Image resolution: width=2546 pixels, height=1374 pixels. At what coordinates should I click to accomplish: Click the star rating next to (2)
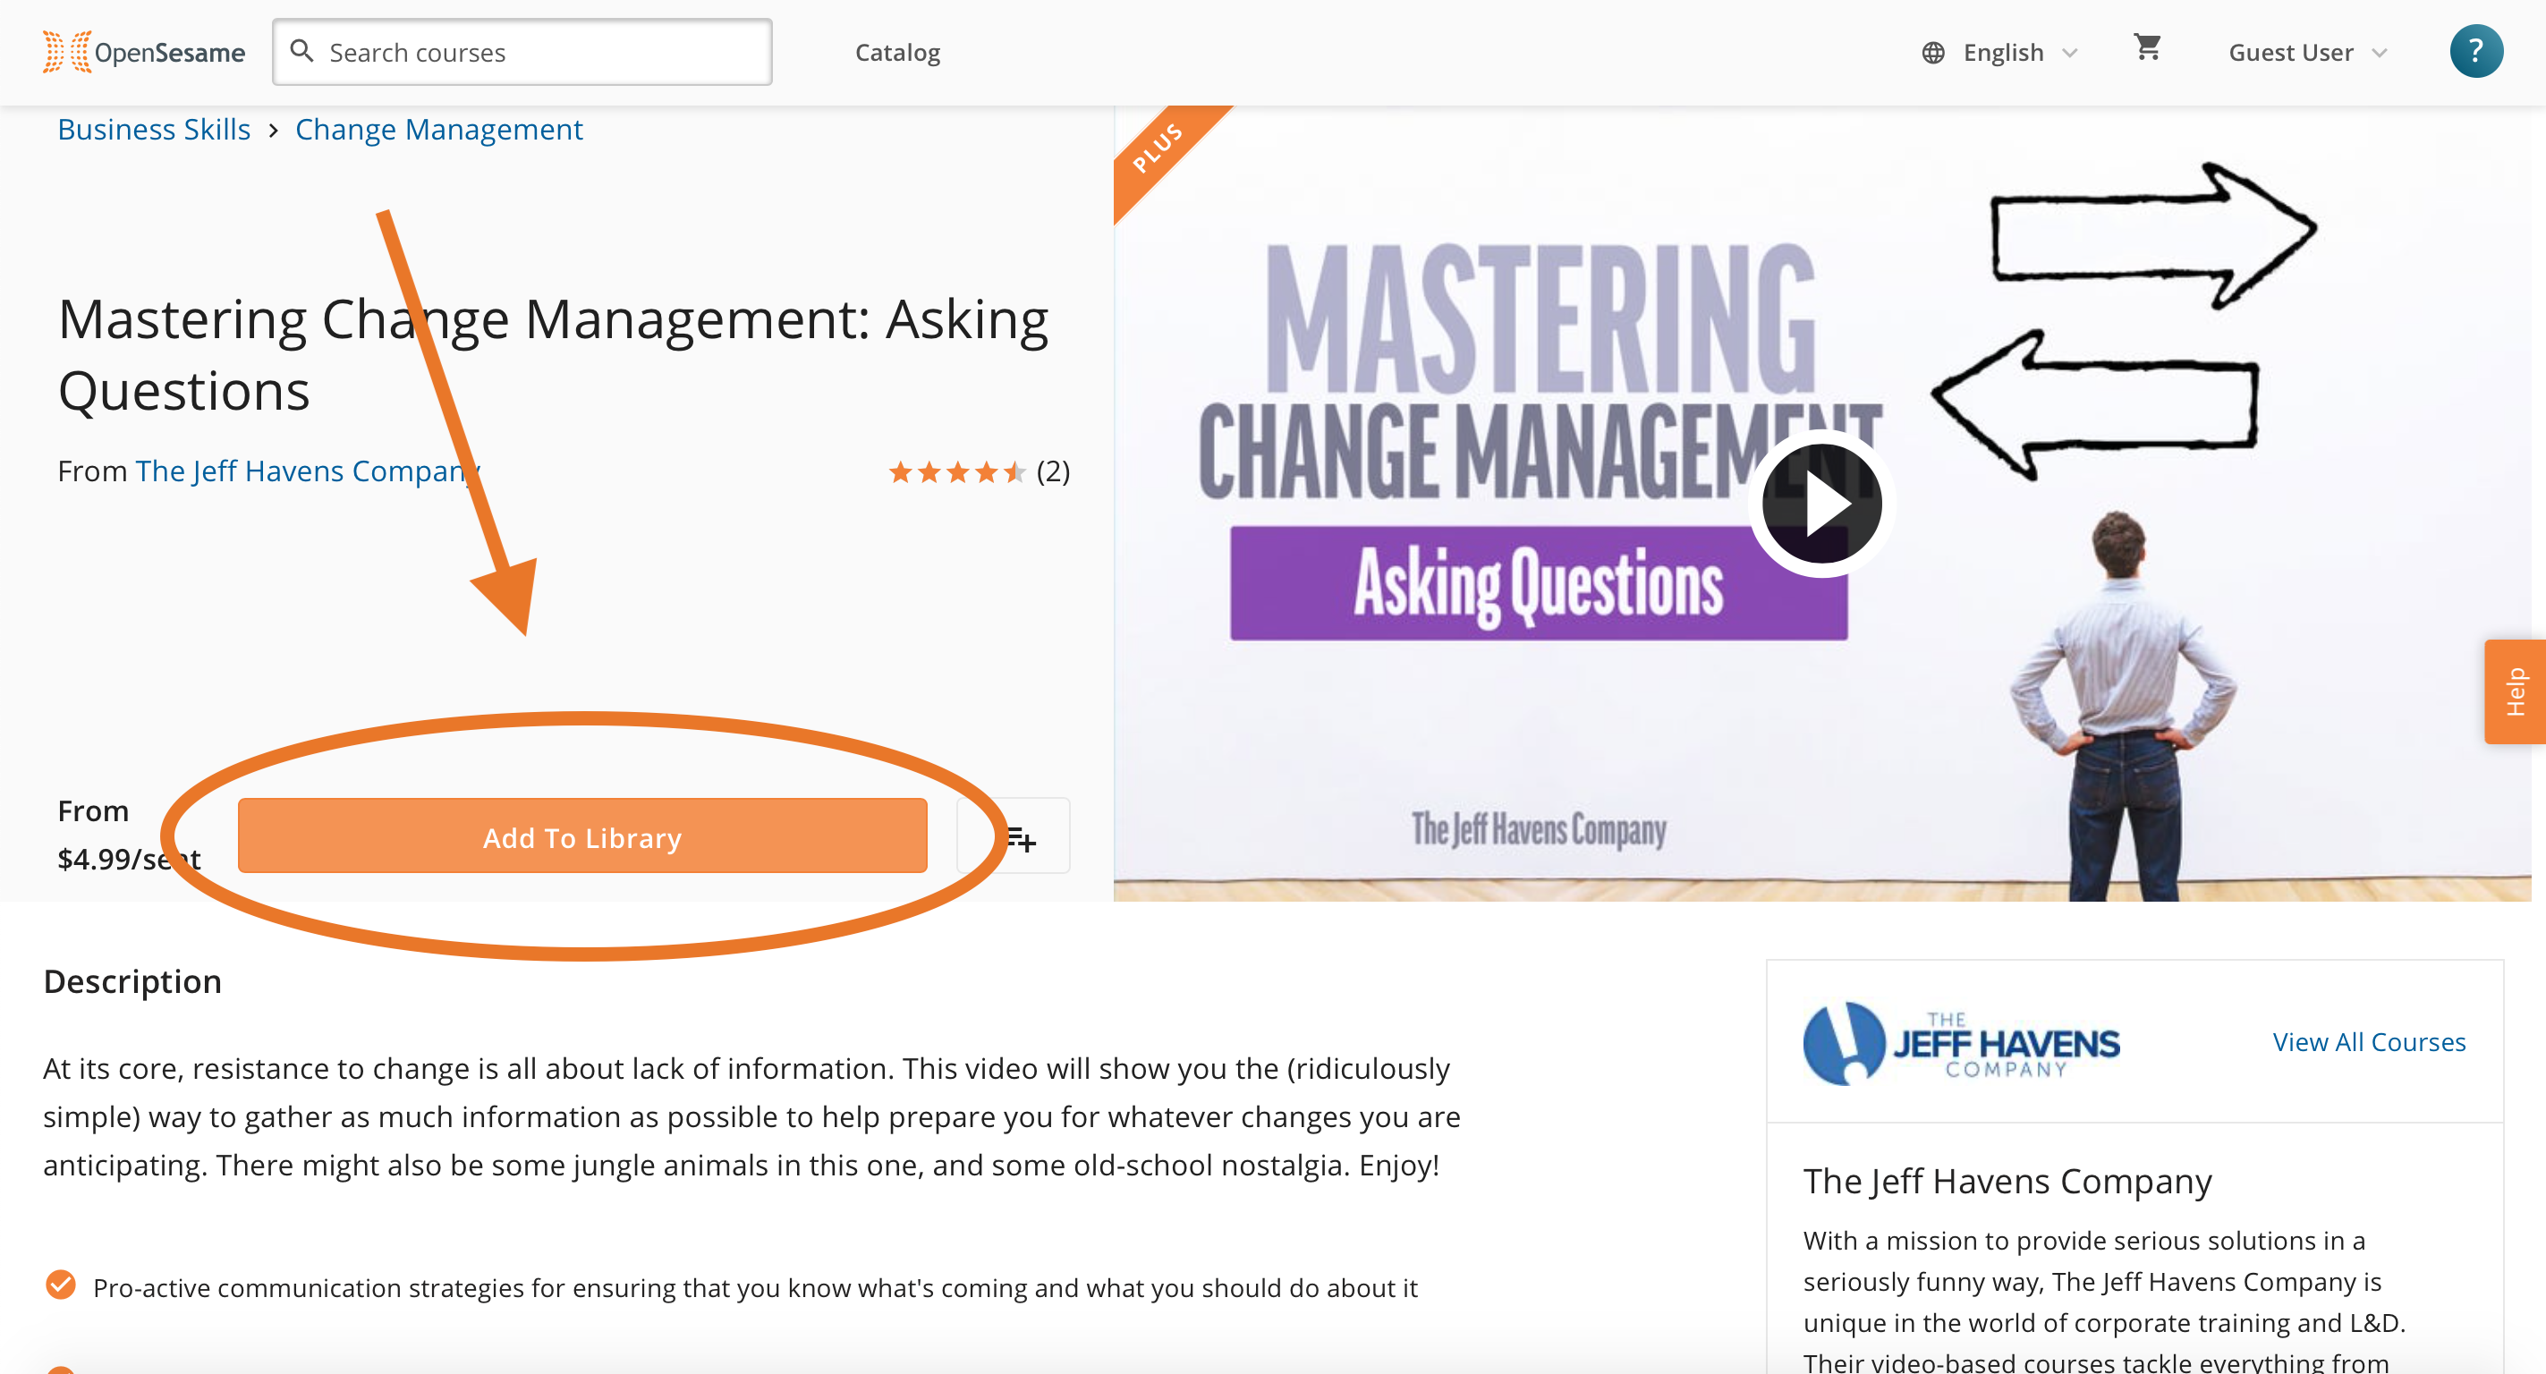pos(956,471)
